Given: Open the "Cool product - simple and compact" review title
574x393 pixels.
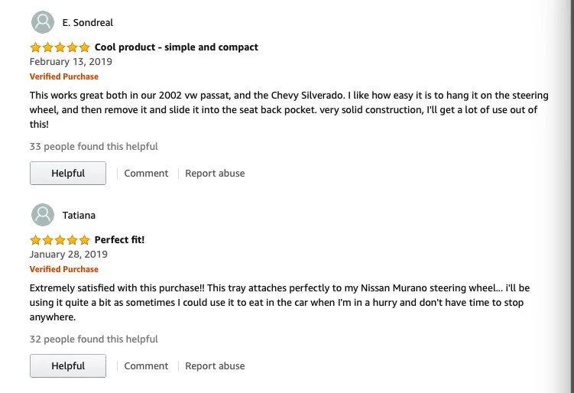Looking at the screenshot, I should (x=177, y=47).
